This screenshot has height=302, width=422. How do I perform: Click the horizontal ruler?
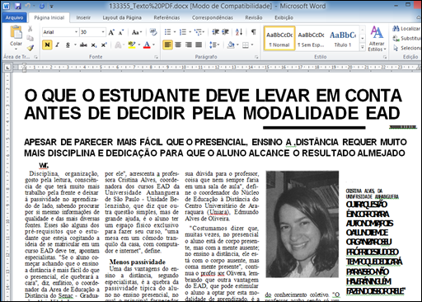[x=217, y=67]
